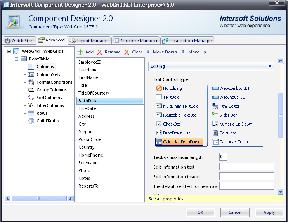Click the Edit information text field

click(246, 167)
